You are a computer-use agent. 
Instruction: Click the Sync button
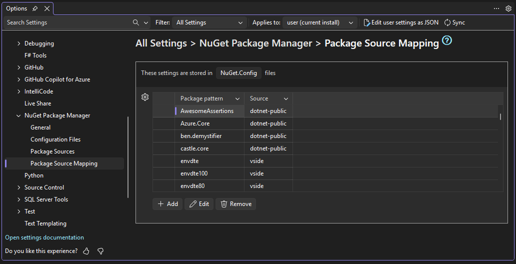[454, 22]
